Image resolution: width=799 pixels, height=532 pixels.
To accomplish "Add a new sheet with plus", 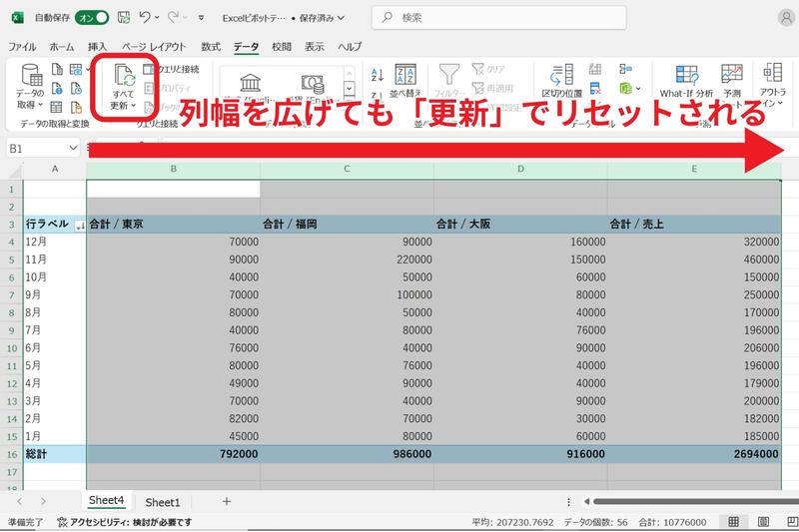I will 227,501.
